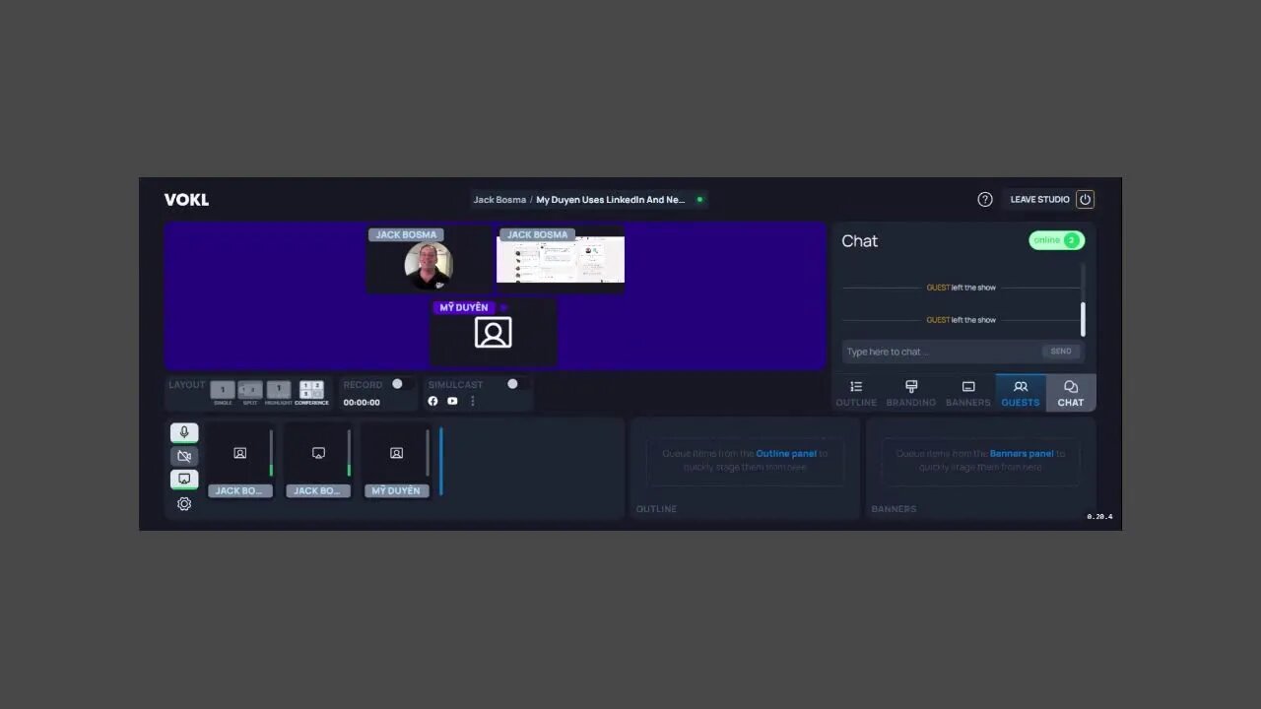Click the Banners panel link
The image size is (1261, 709).
coord(1022,454)
